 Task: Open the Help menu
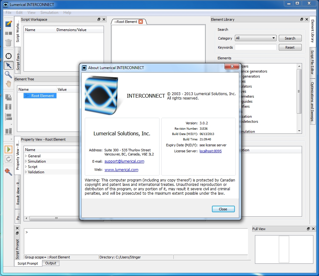67,13
